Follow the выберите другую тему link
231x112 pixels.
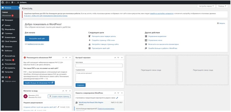coord(36,44)
